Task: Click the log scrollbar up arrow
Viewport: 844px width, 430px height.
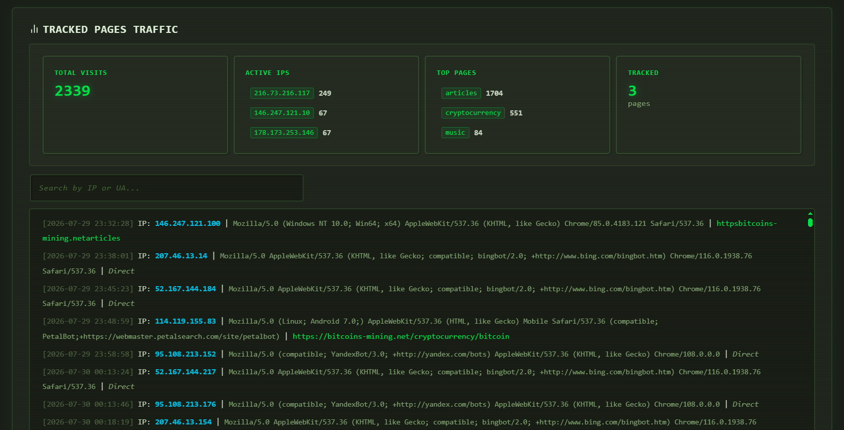Action: (810, 213)
